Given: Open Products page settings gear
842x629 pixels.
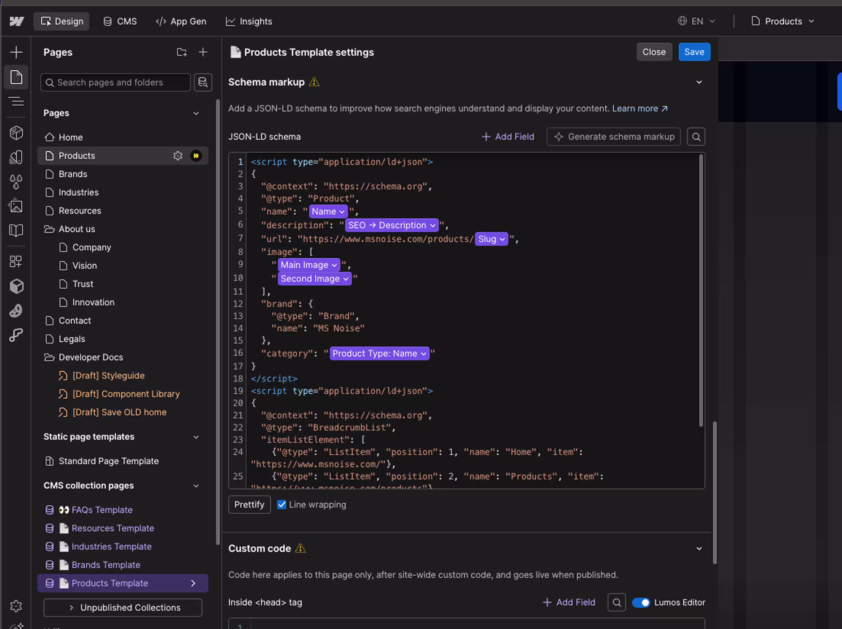Looking at the screenshot, I should coord(178,156).
